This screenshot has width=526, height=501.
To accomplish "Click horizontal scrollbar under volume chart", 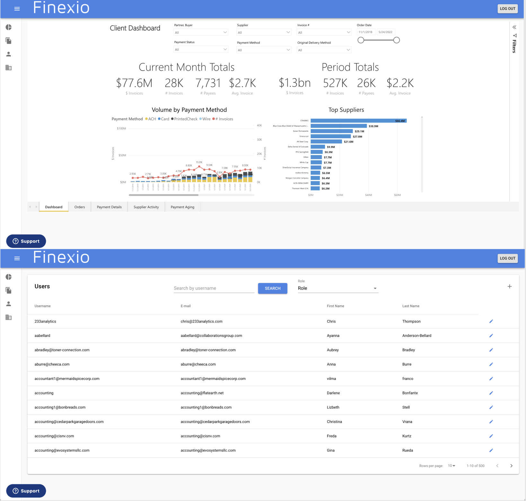I will 163,195.
